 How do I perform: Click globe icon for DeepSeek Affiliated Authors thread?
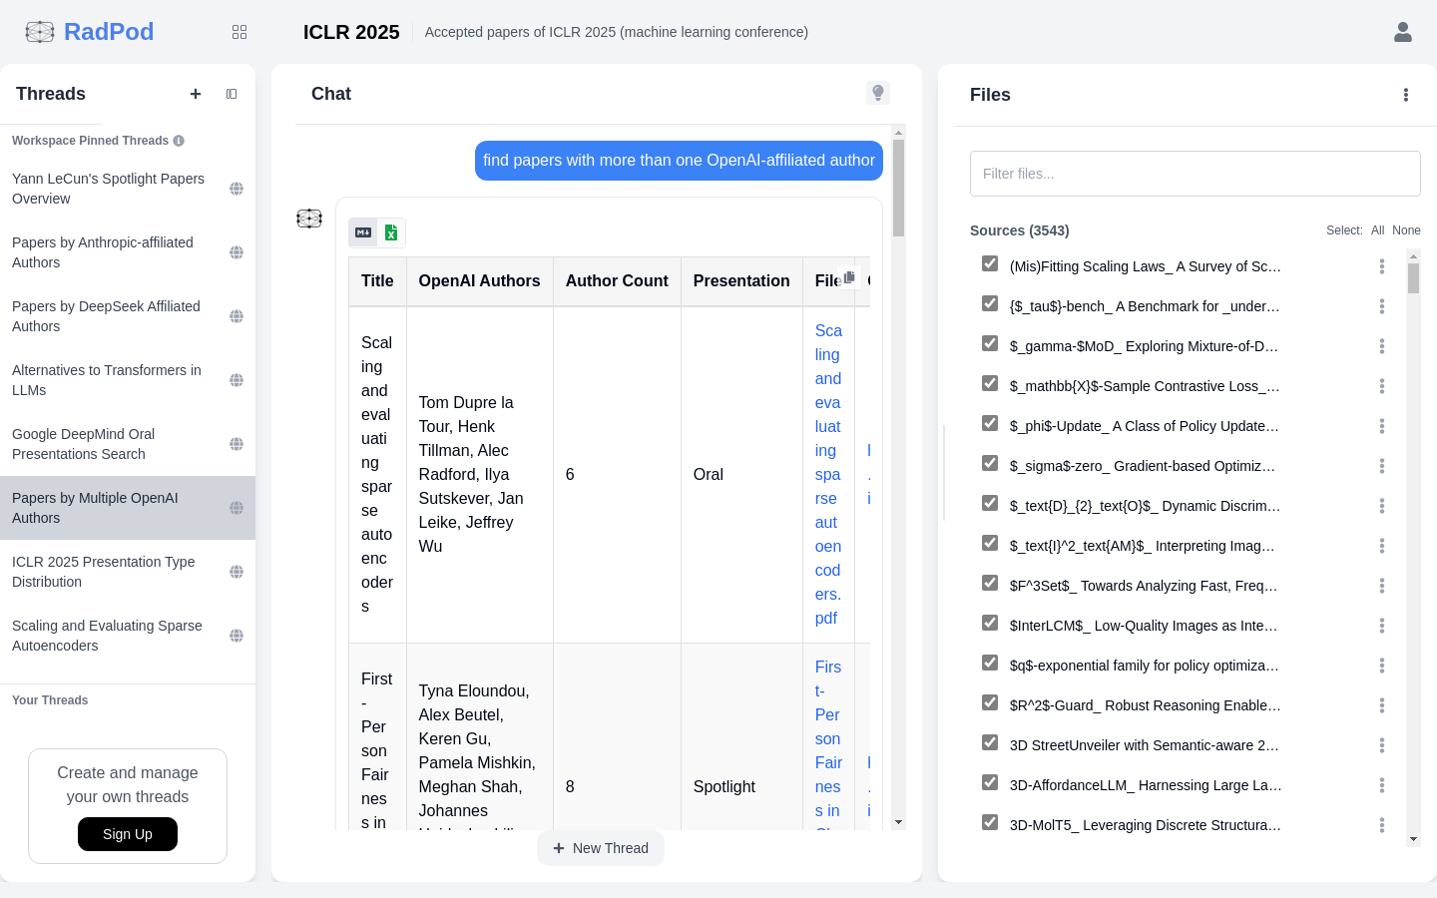click(237, 316)
